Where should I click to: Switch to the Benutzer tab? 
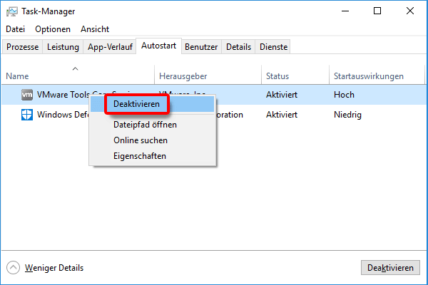tap(201, 47)
